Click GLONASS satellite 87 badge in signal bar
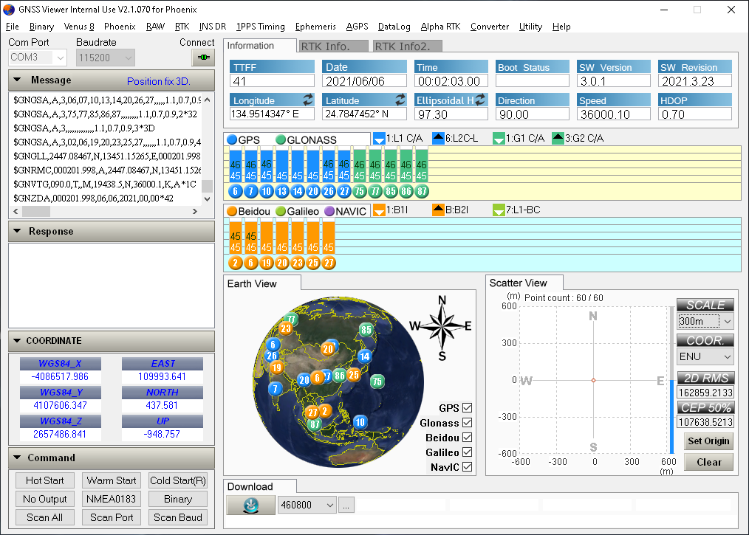Image resolution: width=749 pixels, height=535 pixels. click(421, 192)
